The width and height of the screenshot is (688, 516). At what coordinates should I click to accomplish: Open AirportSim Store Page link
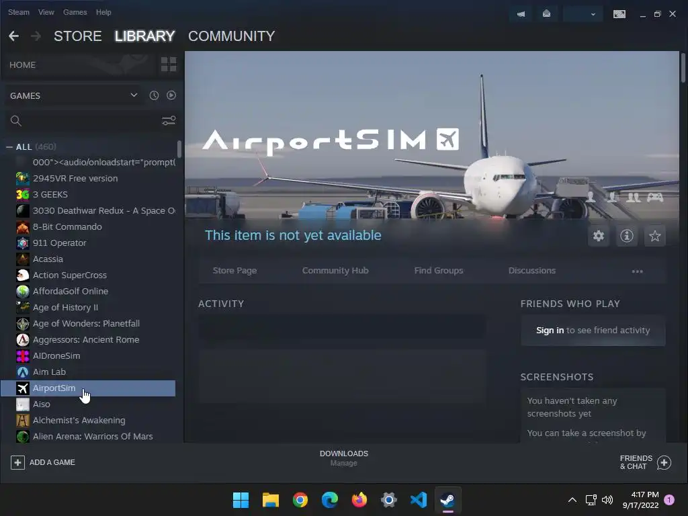(234, 271)
